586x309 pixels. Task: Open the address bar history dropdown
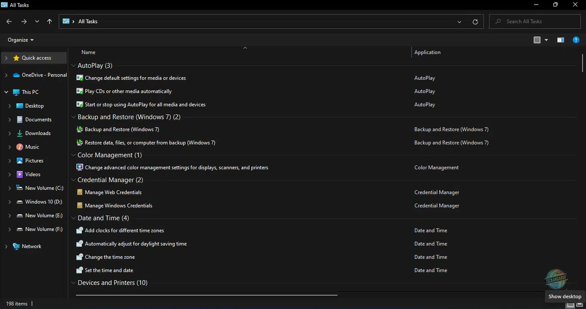coord(459,21)
